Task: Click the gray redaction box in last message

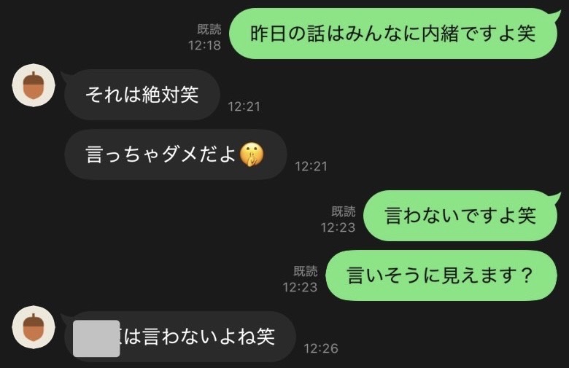Action: (x=96, y=338)
